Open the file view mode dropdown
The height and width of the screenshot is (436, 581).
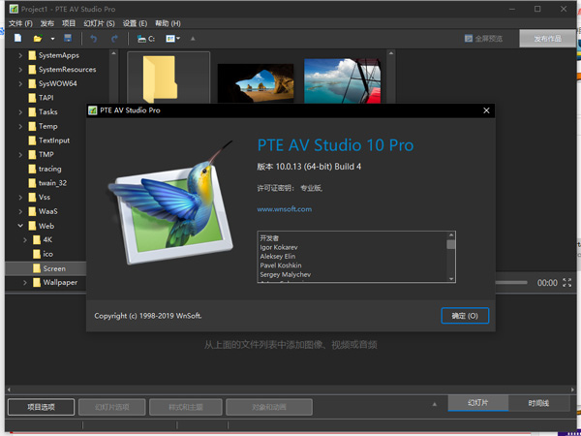(x=173, y=39)
